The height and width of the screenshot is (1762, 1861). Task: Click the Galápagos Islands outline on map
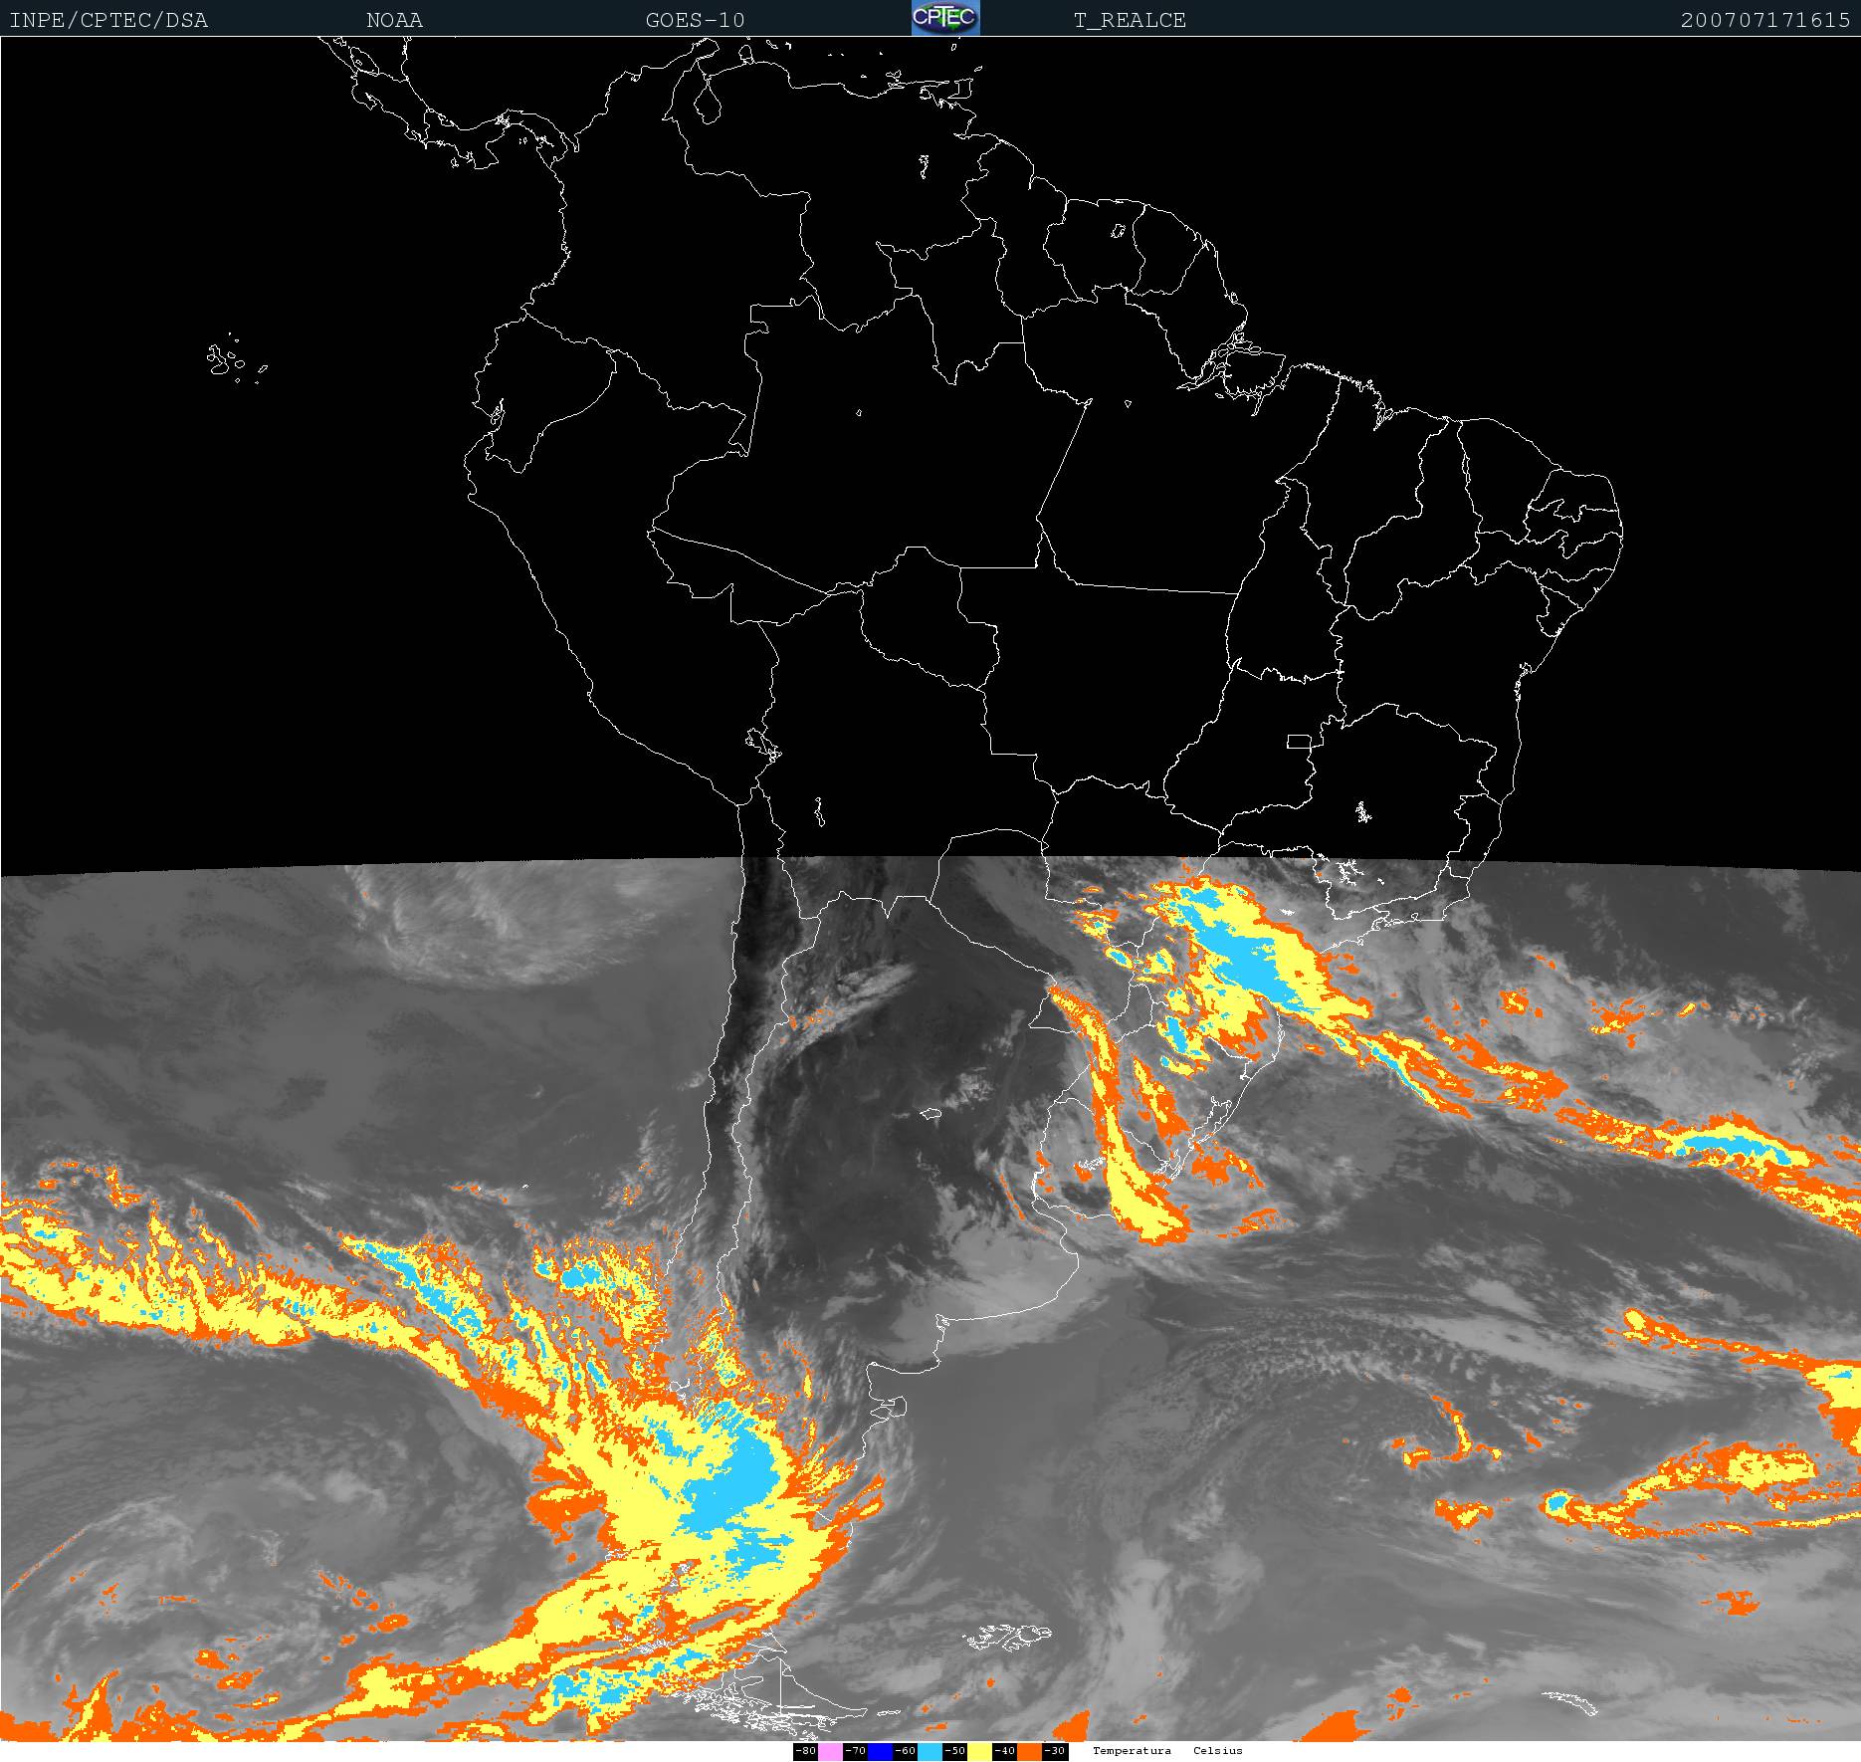[224, 360]
